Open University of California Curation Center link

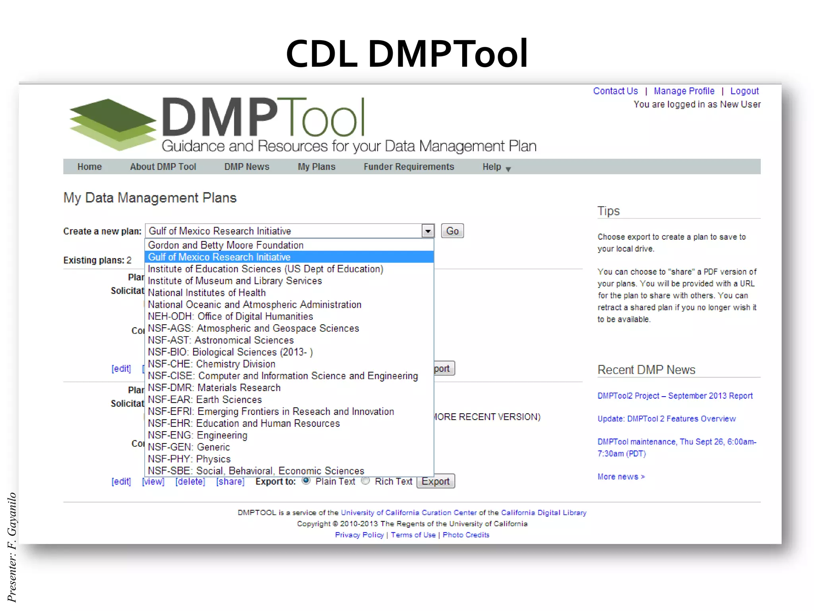409,513
